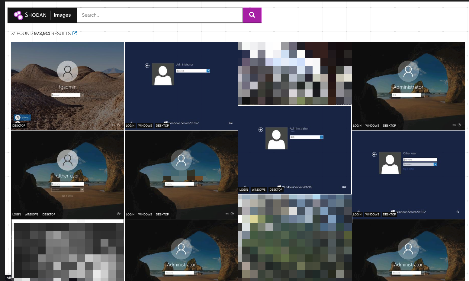Open the blue Administrator thumbnail beside fgadmin
Viewport: 469px width, 281px height.
coord(181,86)
